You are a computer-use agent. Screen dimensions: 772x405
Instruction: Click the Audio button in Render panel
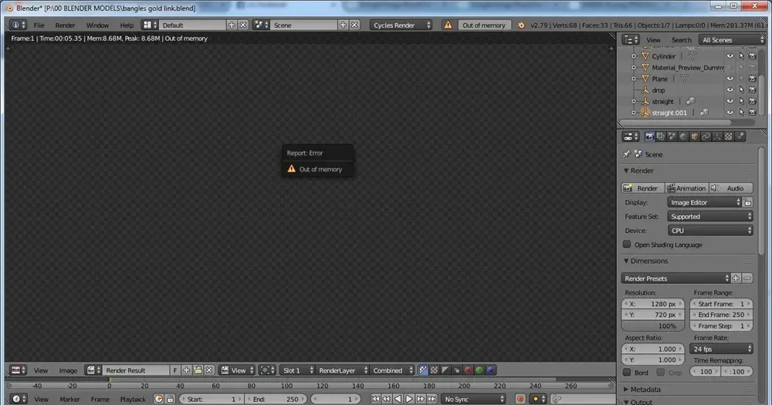[730, 188]
